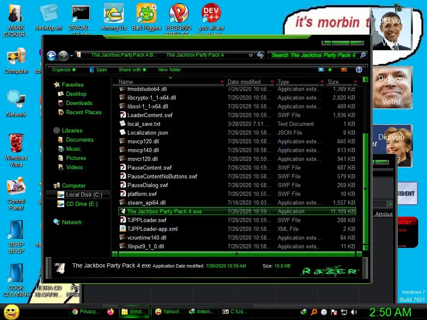Sort by the Name column header
This screenshot has height=320, width=427.
[126, 82]
